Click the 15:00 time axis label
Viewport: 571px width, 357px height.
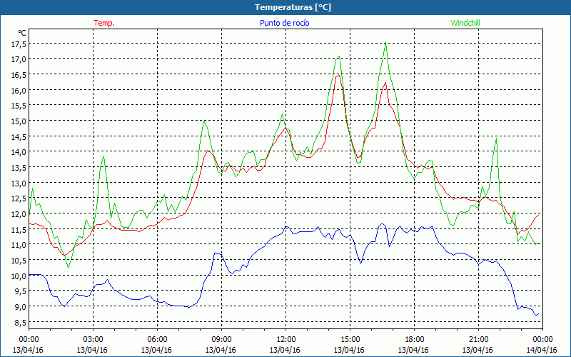pos(350,340)
